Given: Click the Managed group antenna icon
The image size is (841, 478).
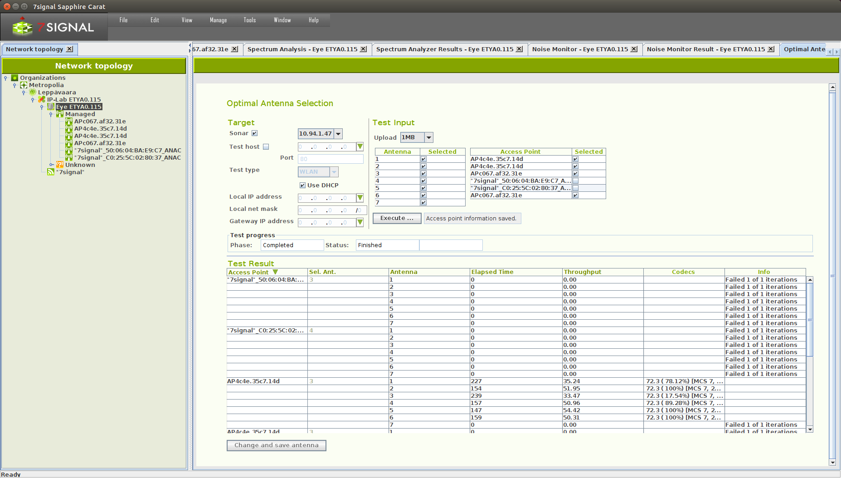Looking at the screenshot, I should coord(60,114).
